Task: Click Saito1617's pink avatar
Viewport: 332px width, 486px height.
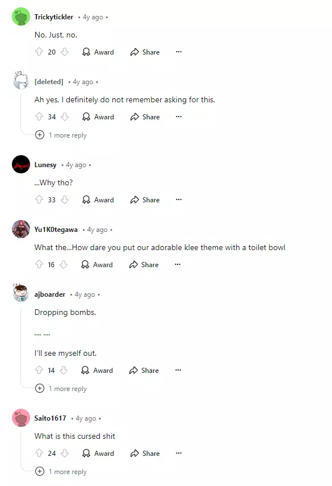Action: pos(21,418)
